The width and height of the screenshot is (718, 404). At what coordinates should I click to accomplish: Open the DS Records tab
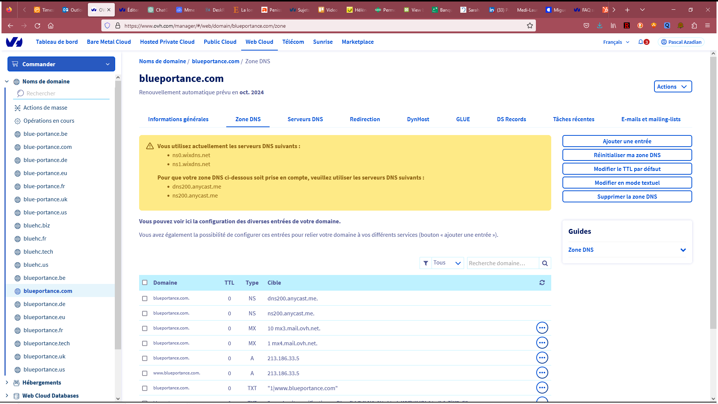point(511,119)
